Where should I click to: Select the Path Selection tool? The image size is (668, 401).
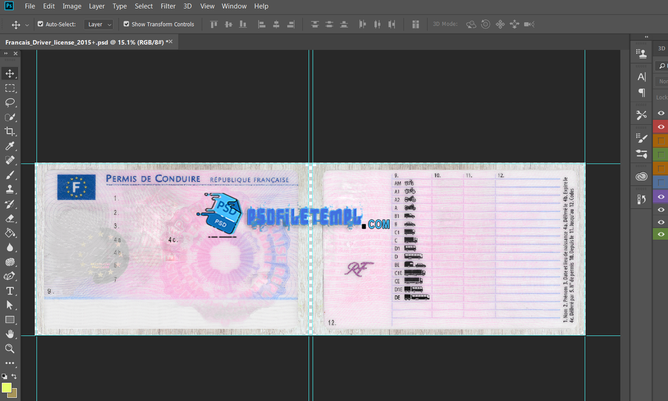point(10,305)
